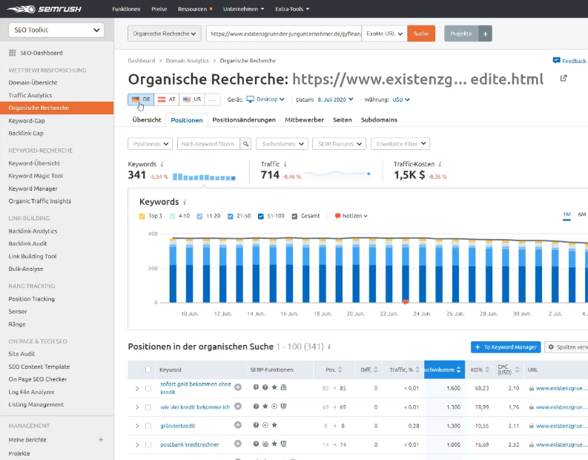Click the URL search input field

click(284, 34)
